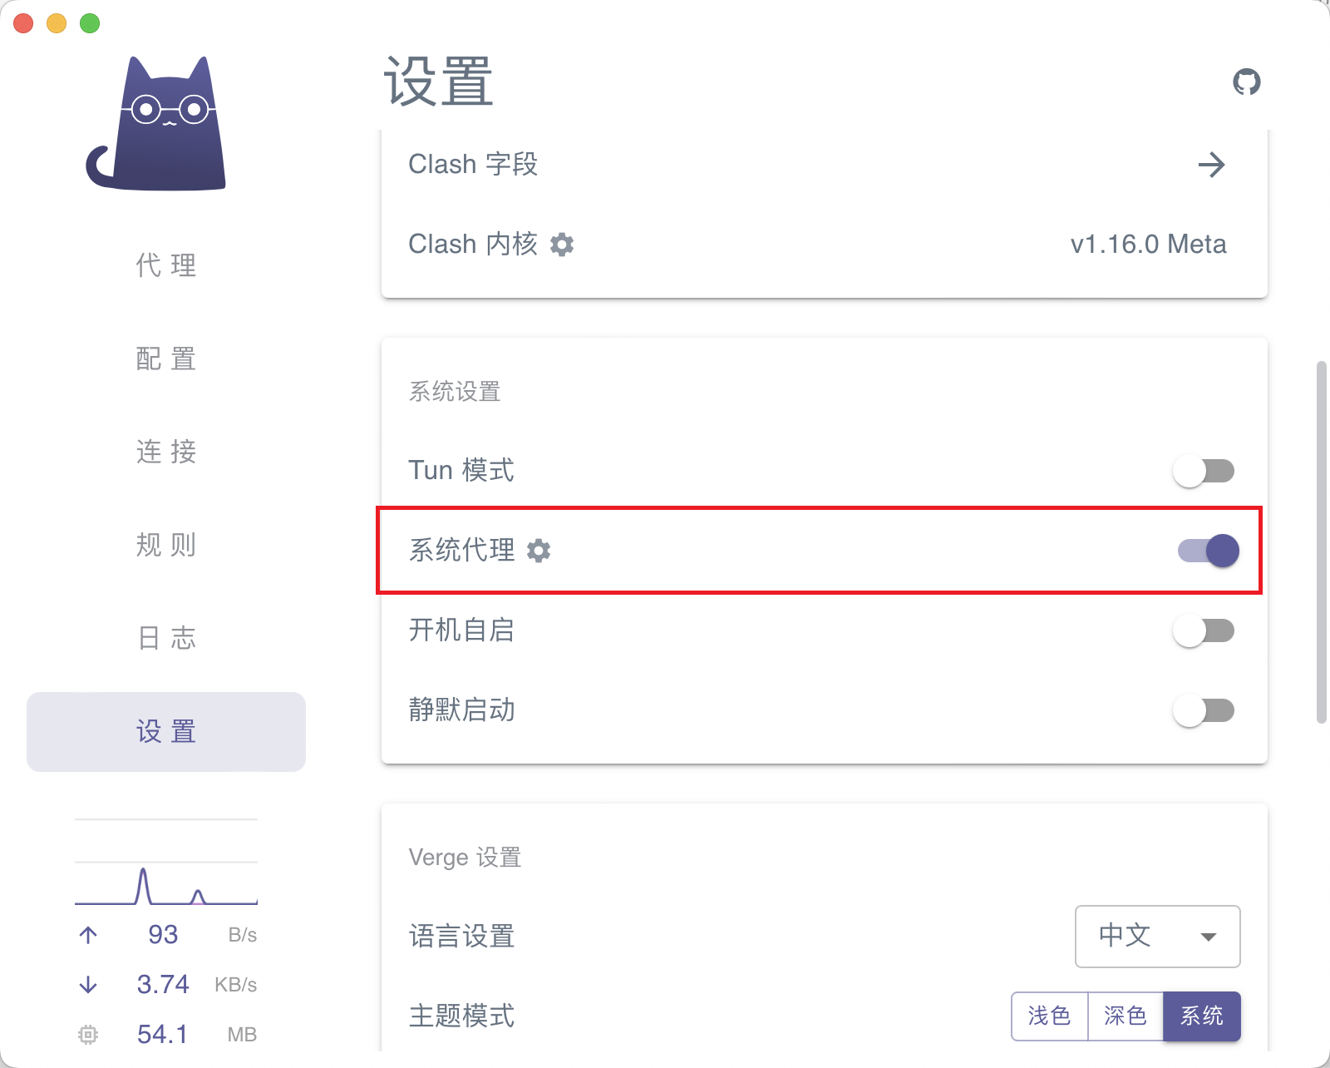Turn off the 系统代理 switch
The image size is (1330, 1068).
[x=1207, y=551]
